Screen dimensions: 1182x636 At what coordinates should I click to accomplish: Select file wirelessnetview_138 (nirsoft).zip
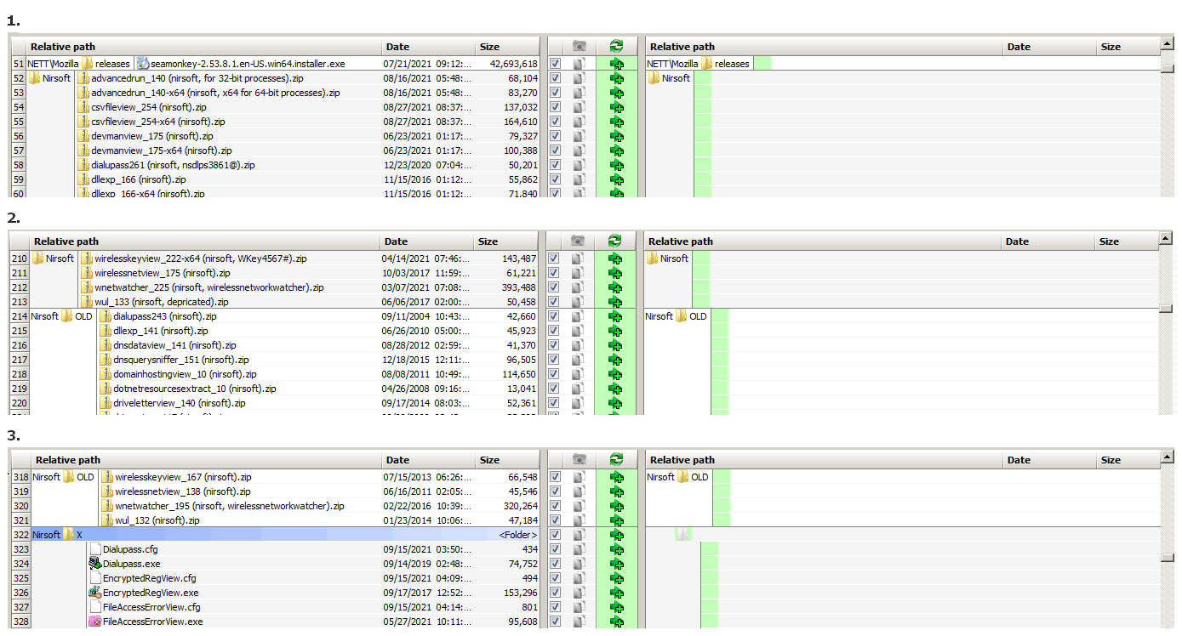click(182, 491)
